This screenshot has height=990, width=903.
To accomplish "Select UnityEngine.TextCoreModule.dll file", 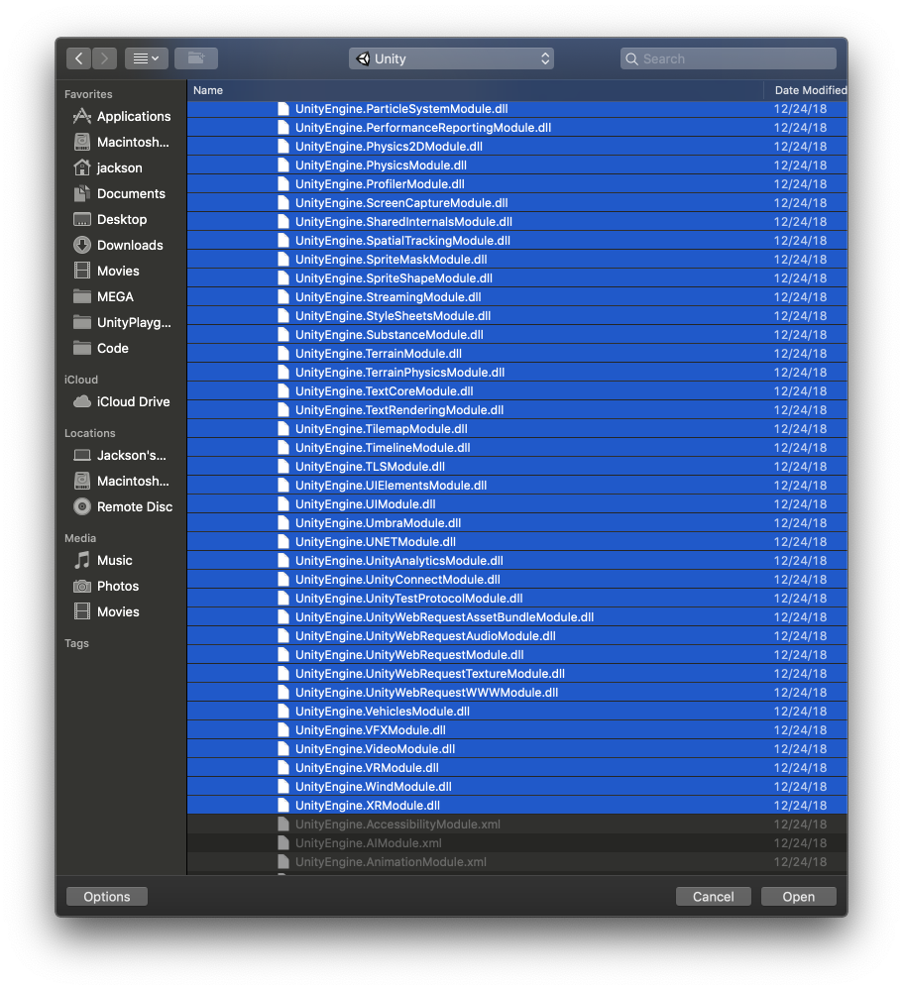I will tap(517, 391).
